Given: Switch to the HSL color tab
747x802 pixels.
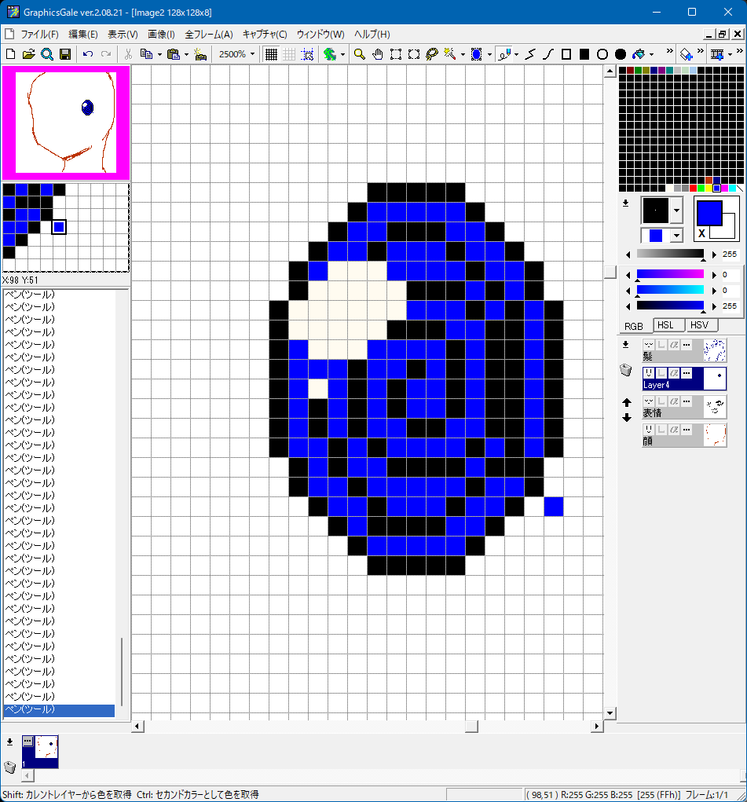Looking at the screenshot, I should point(666,325).
